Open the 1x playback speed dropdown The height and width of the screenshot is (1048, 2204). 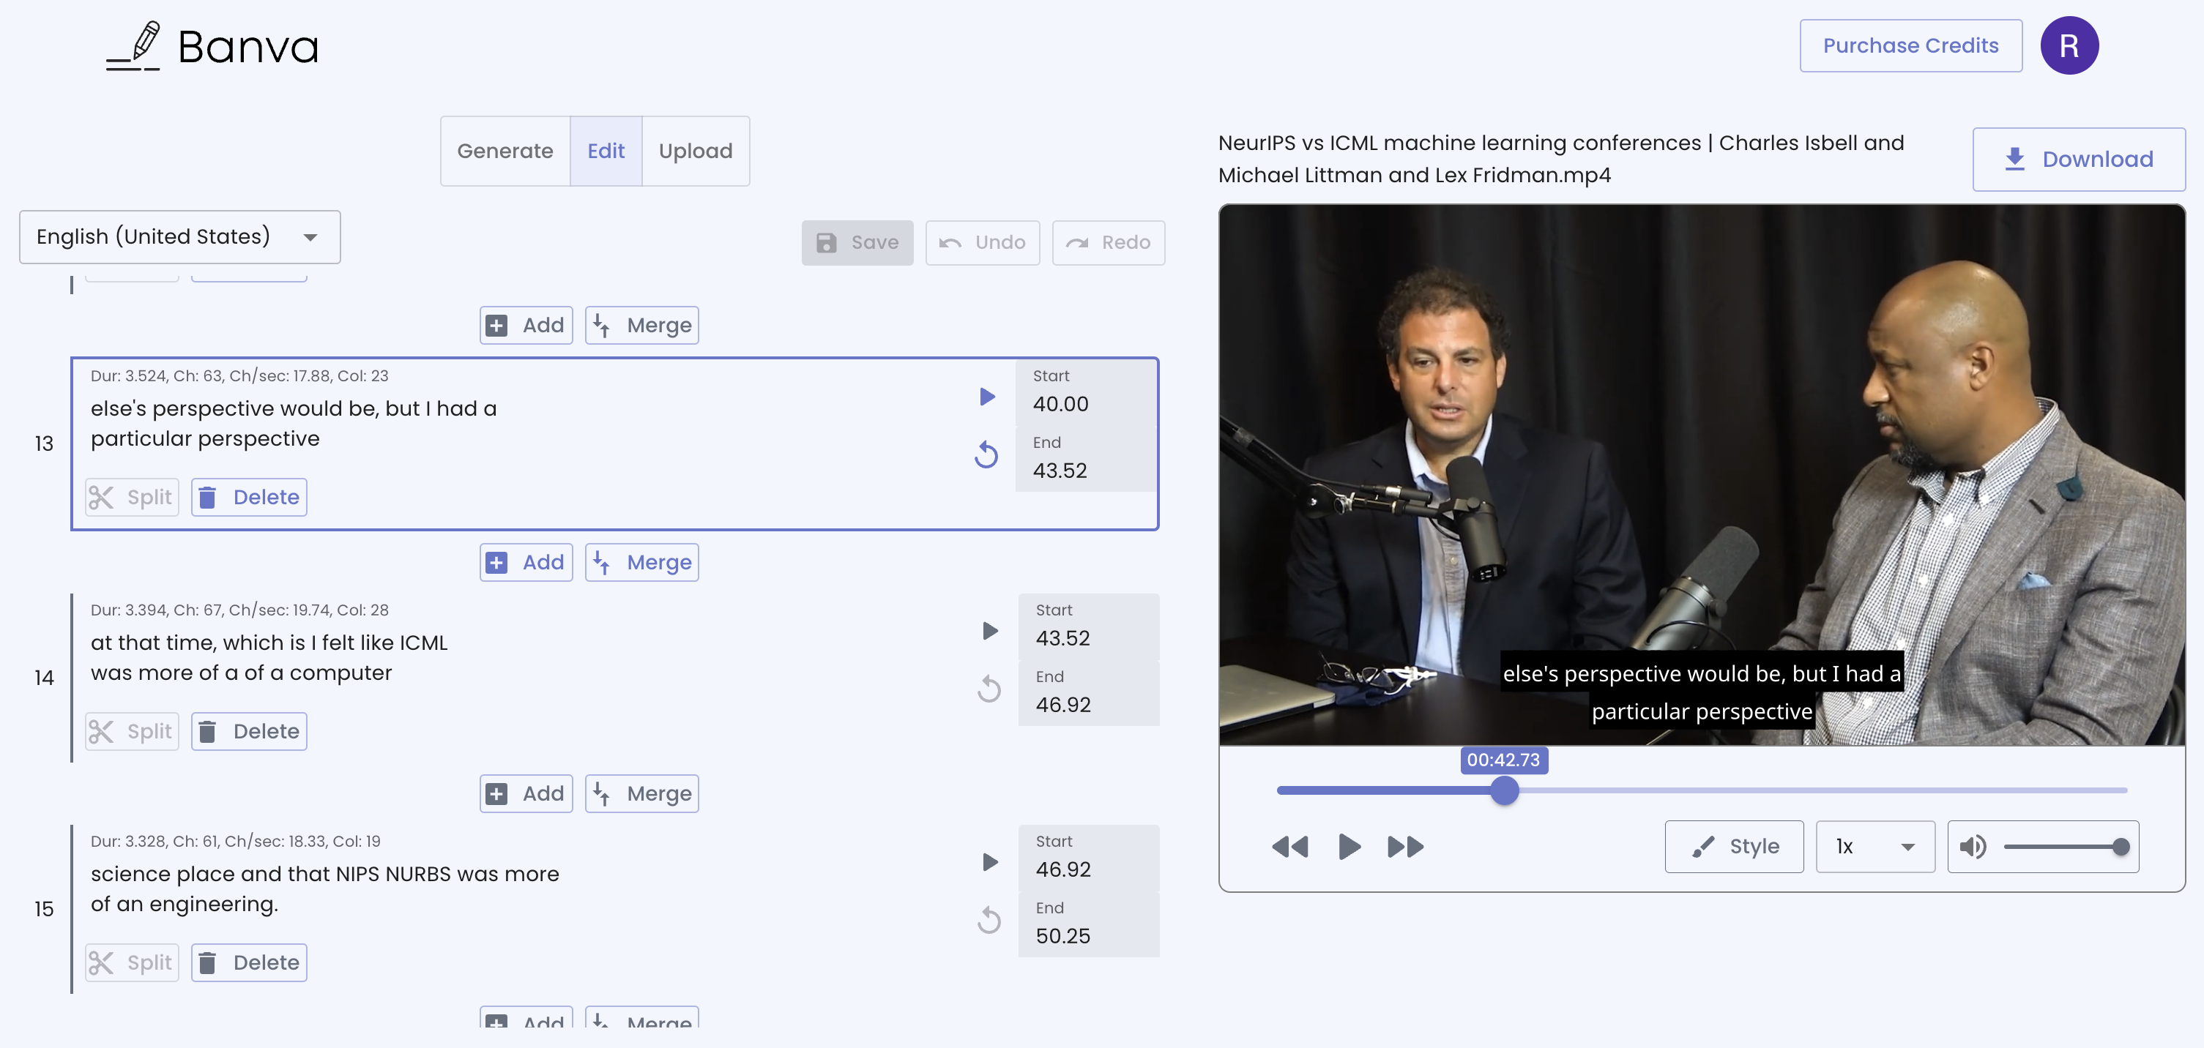coord(1874,847)
